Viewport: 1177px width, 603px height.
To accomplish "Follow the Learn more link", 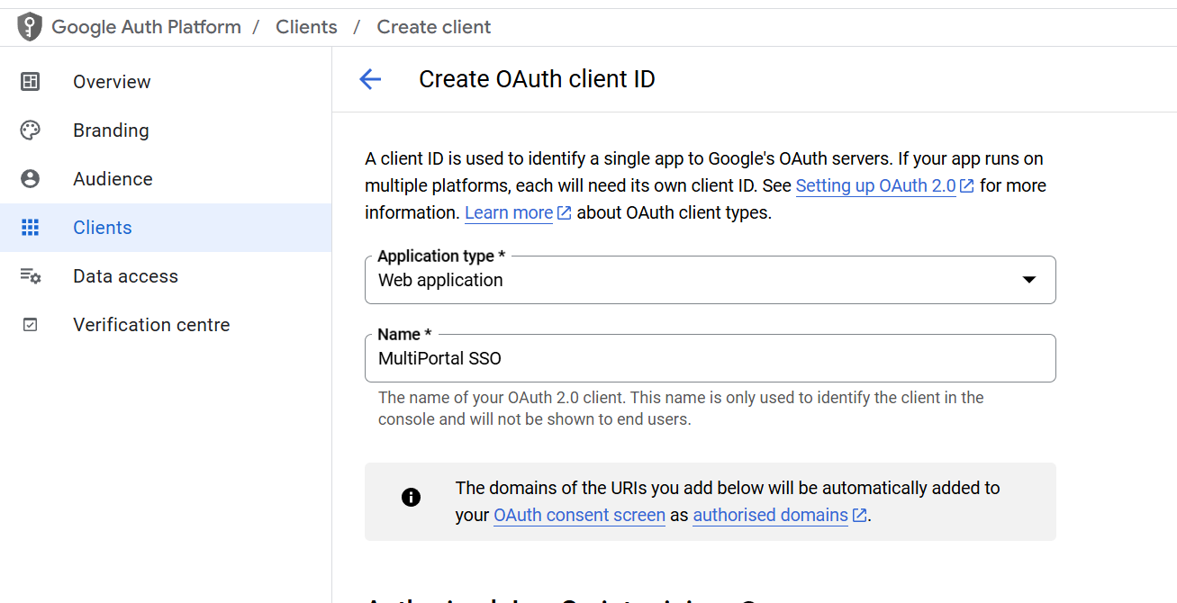I will pos(509,213).
